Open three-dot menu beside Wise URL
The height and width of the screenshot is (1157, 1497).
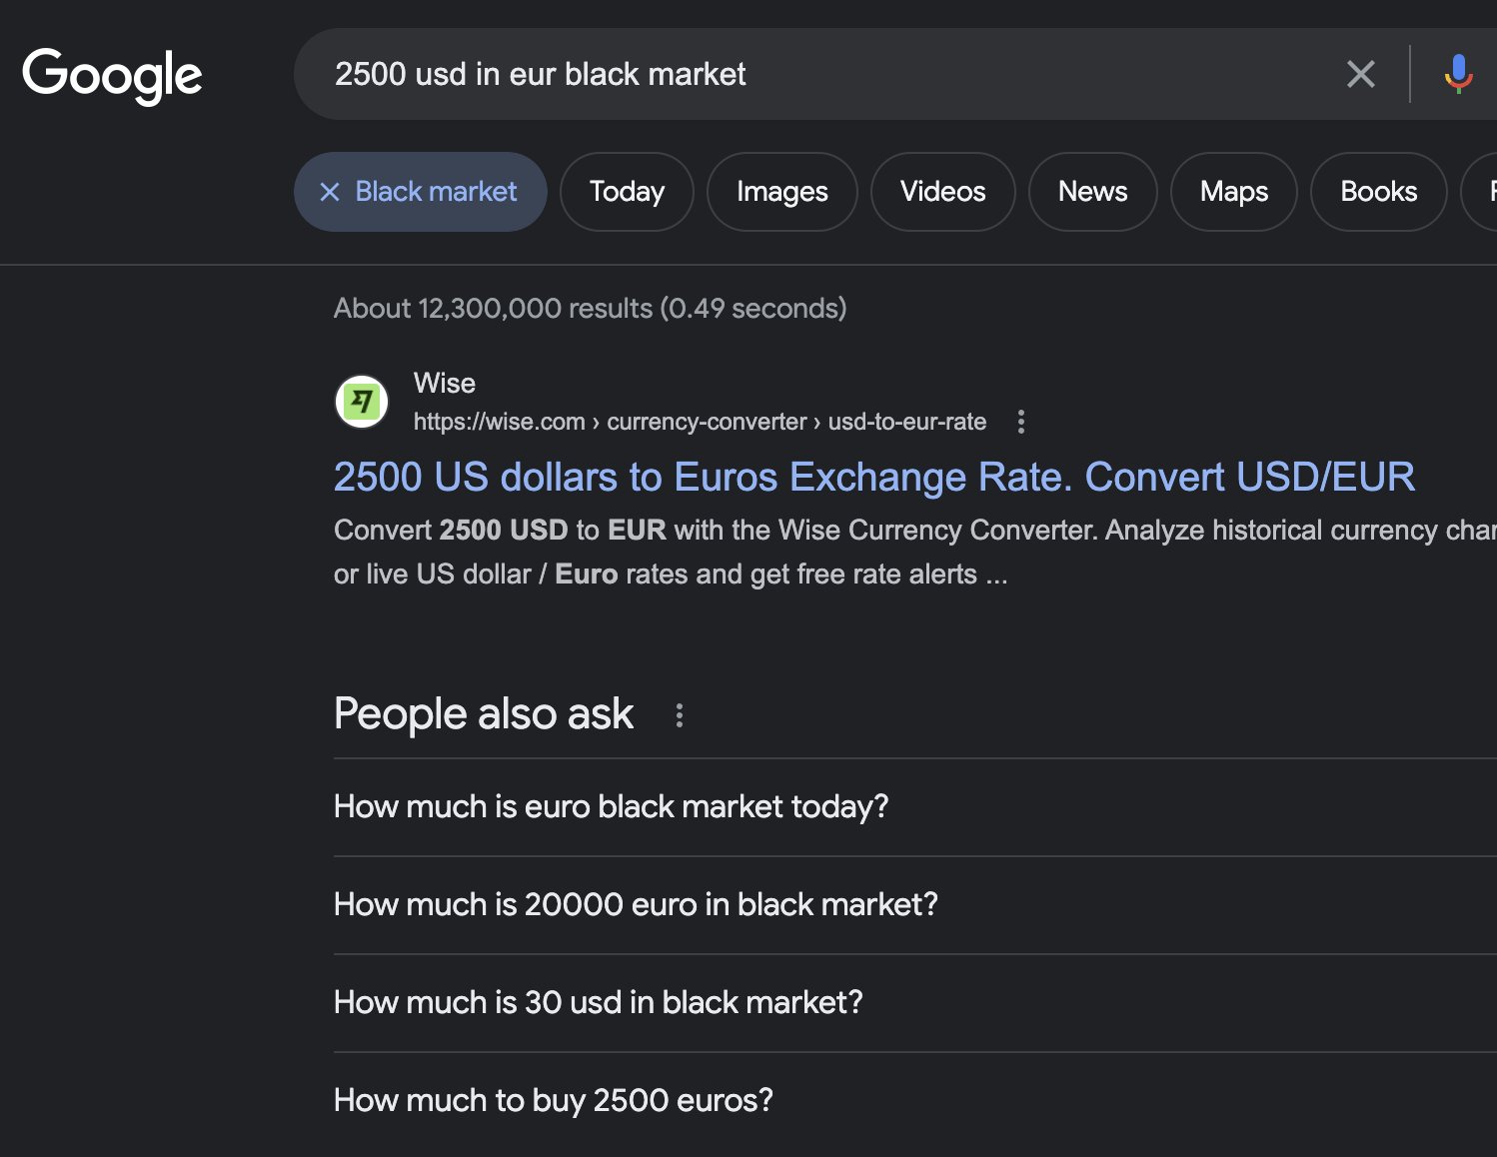(1020, 422)
